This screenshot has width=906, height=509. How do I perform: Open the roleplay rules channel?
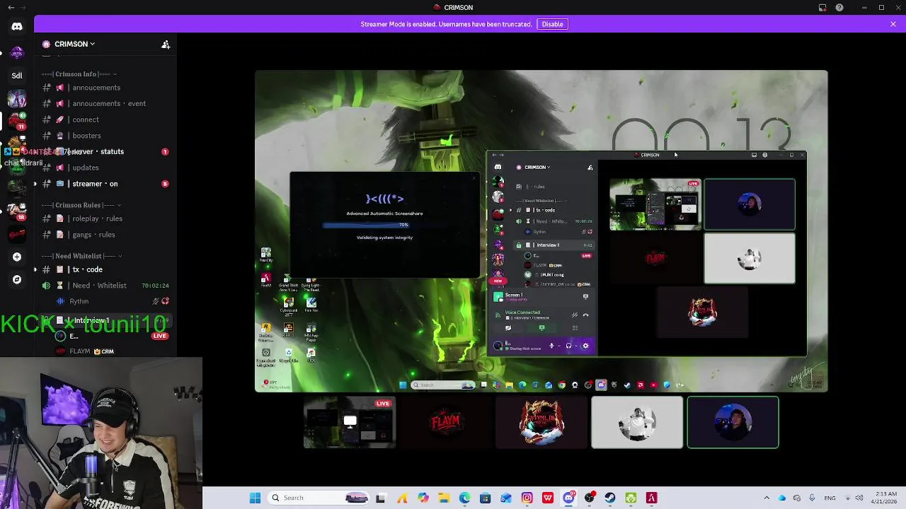pos(105,218)
